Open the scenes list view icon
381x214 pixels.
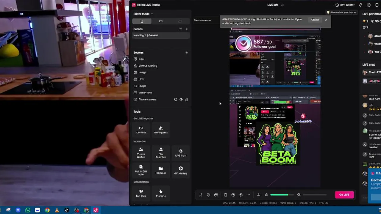tap(180, 29)
